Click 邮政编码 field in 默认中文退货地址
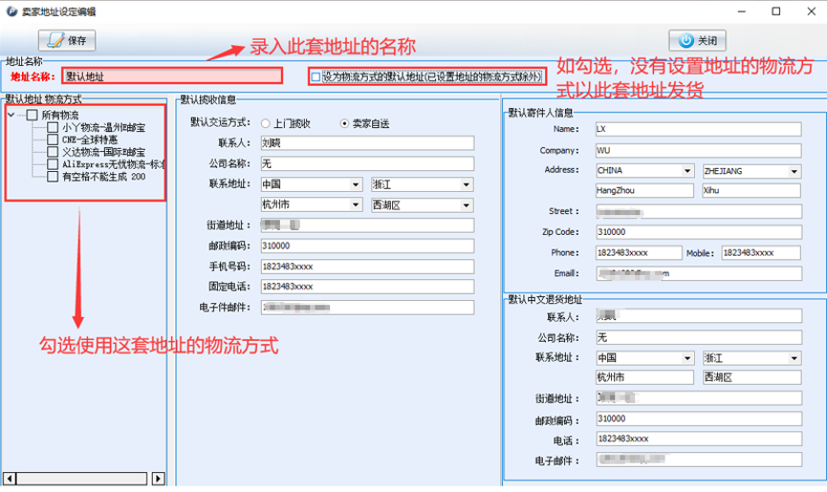This screenshot has height=492, width=827. point(699,418)
